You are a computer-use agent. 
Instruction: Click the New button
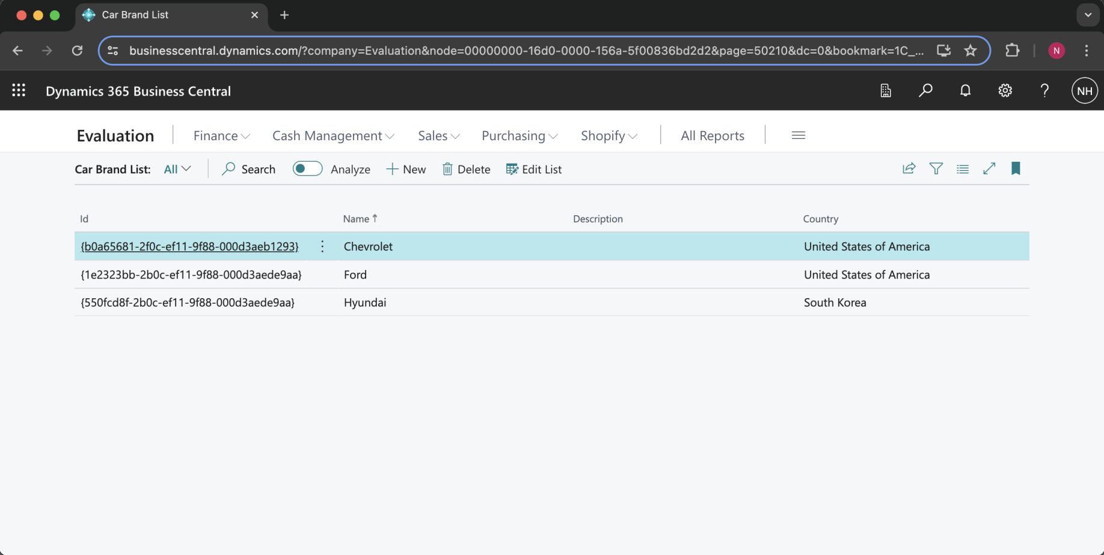(406, 170)
